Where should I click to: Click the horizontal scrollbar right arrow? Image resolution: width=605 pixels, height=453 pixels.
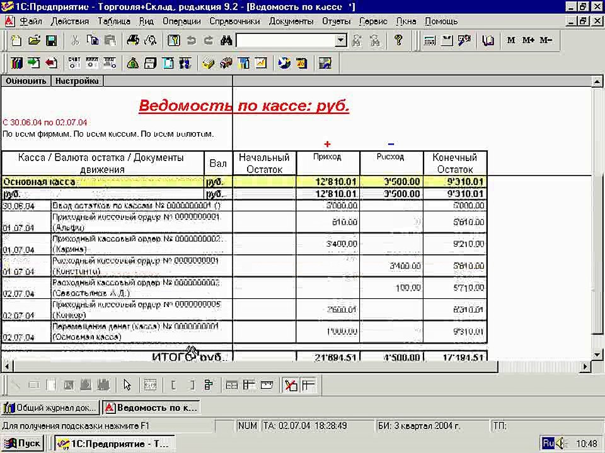tap(585, 366)
